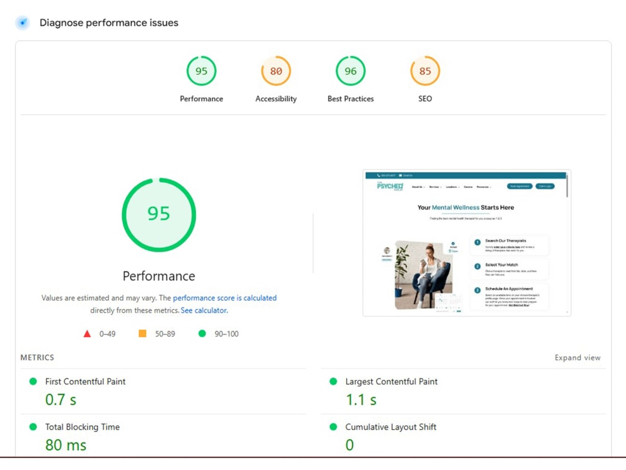Click green dot beside First Contentful Paint
The height and width of the screenshot is (470, 626).
[x=33, y=381]
